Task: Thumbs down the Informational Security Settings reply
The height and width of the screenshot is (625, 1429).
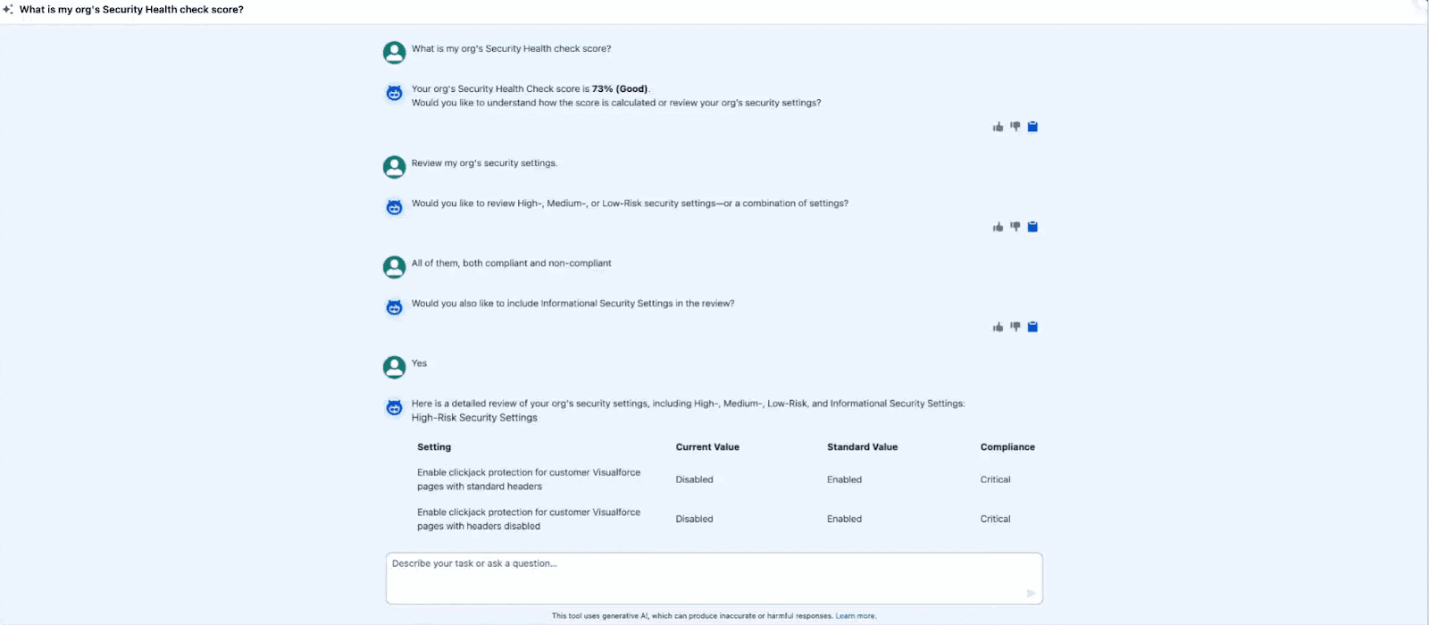Action: pos(1015,327)
